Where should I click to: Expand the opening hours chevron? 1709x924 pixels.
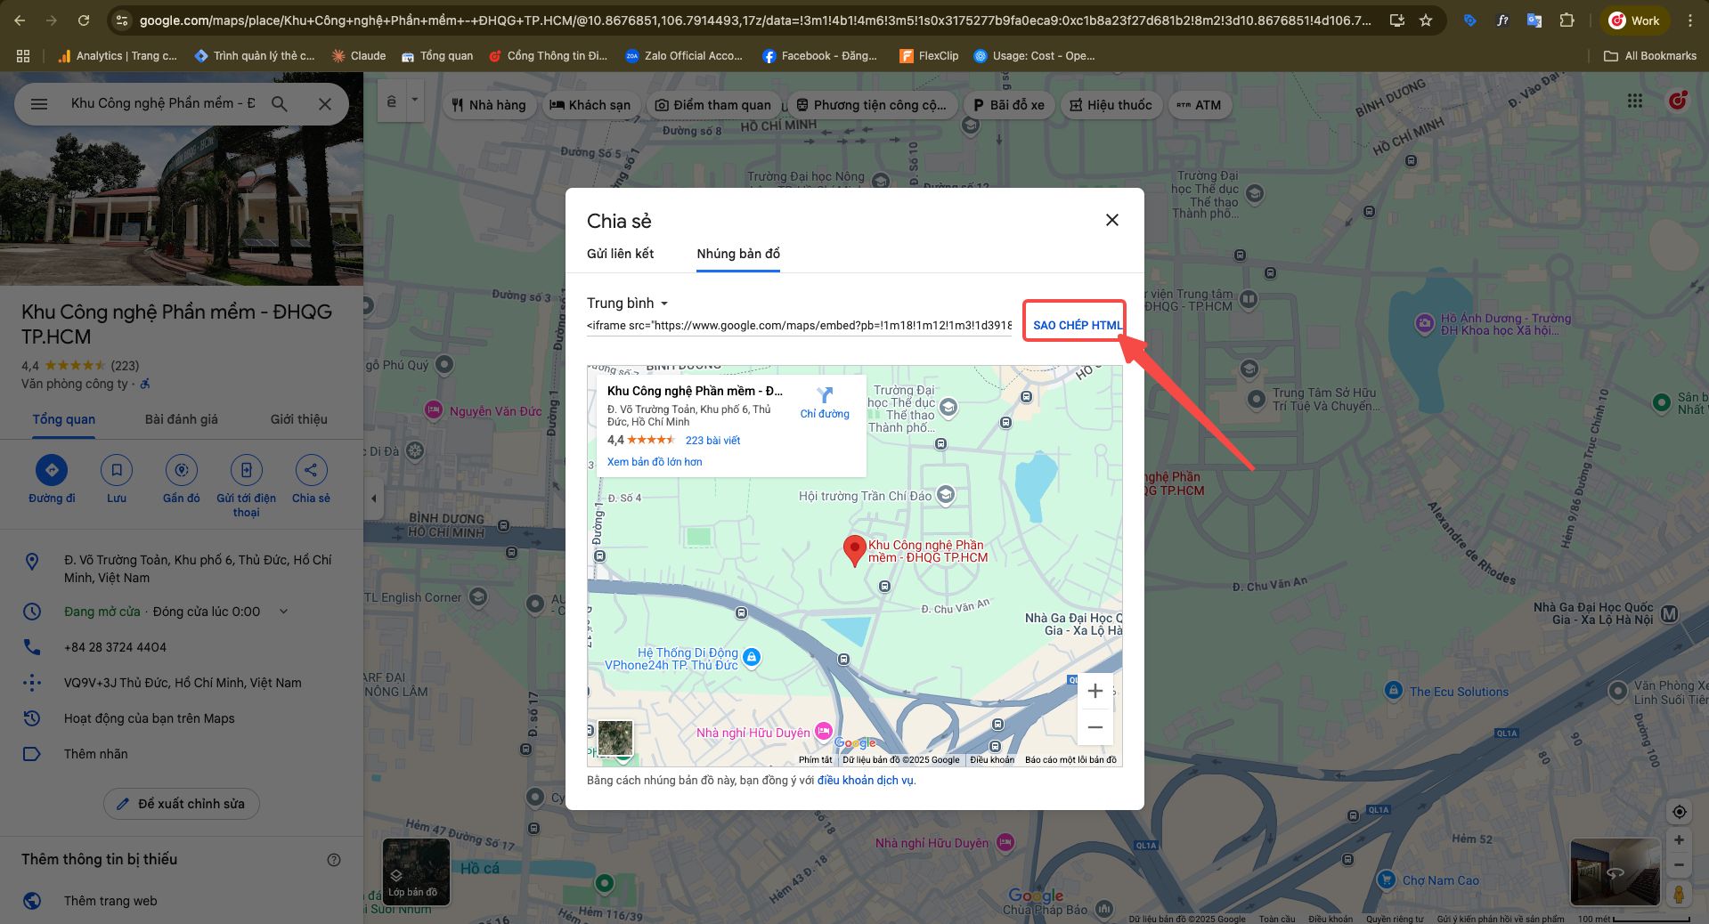tap(284, 612)
